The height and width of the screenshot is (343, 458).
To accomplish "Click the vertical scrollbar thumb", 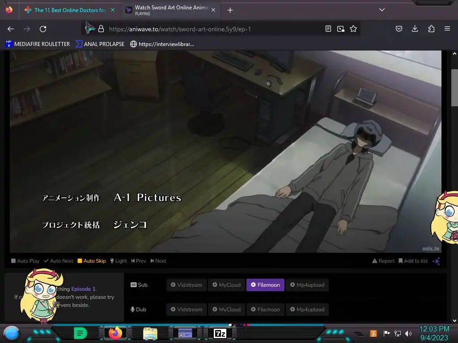I will click(454, 88).
